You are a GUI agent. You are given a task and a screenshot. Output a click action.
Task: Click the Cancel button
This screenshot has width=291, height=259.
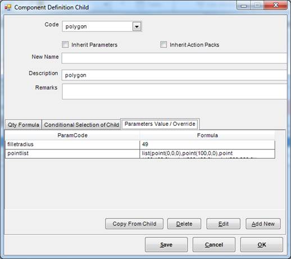pos(214,244)
